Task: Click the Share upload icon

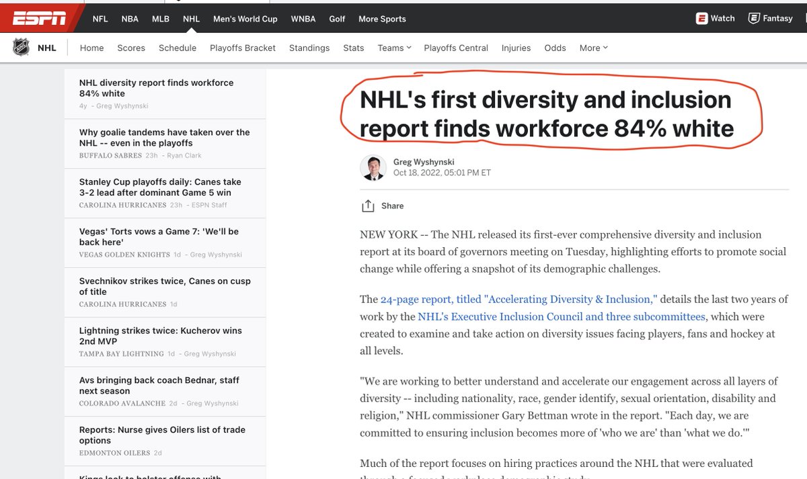Action: coord(368,206)
